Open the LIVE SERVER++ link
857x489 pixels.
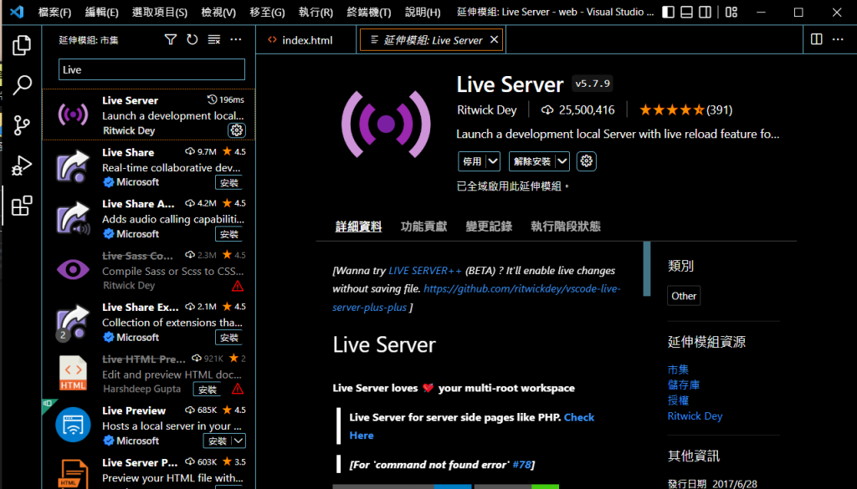click(x=425, y=270)
